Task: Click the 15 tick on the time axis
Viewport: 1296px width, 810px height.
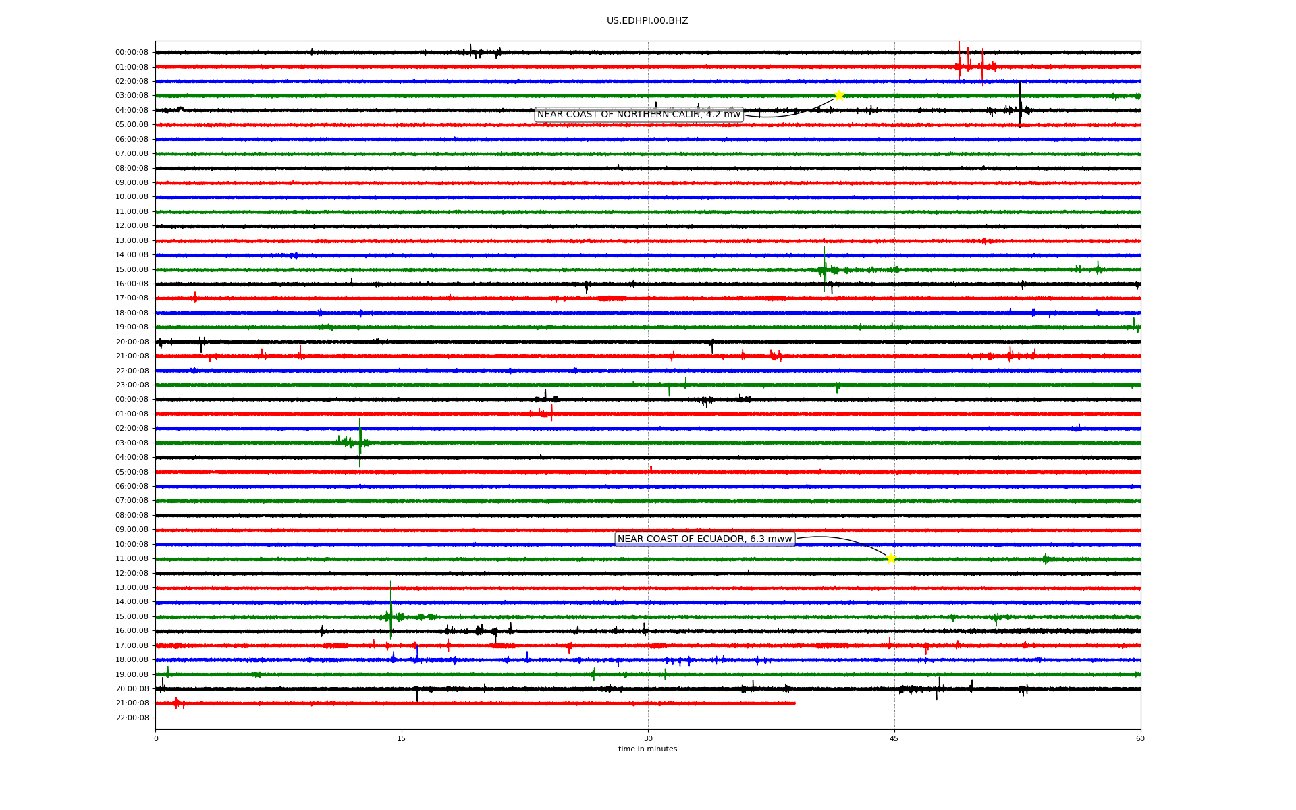Action: 402,738
